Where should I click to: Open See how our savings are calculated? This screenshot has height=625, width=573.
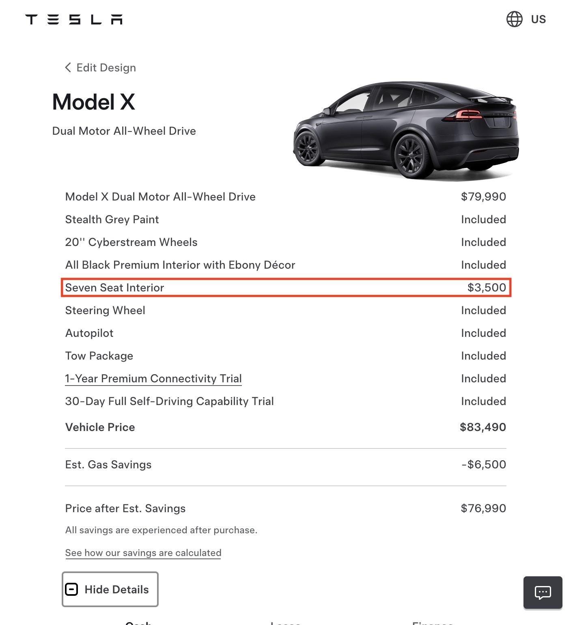tap(143, 553)
